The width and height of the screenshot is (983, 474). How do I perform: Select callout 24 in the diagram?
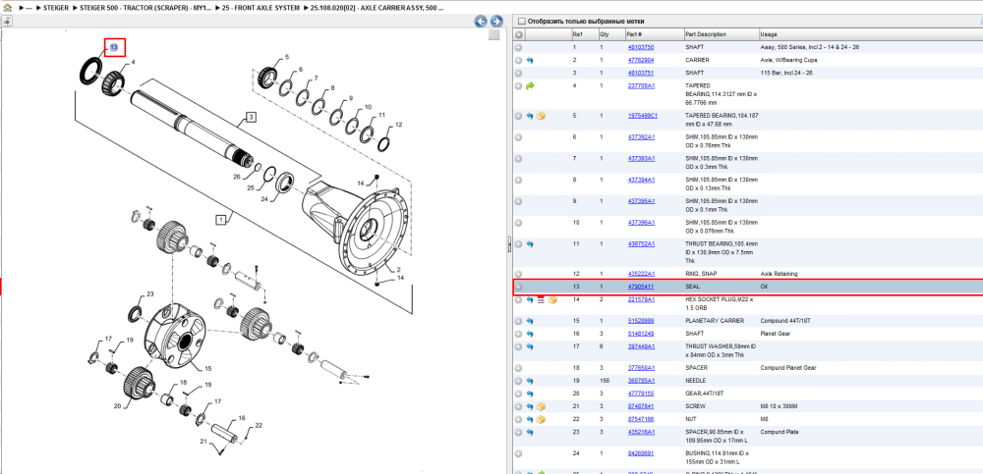[x=264, y=199]
